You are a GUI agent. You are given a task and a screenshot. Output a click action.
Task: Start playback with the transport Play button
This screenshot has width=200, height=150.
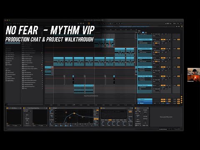78,24
